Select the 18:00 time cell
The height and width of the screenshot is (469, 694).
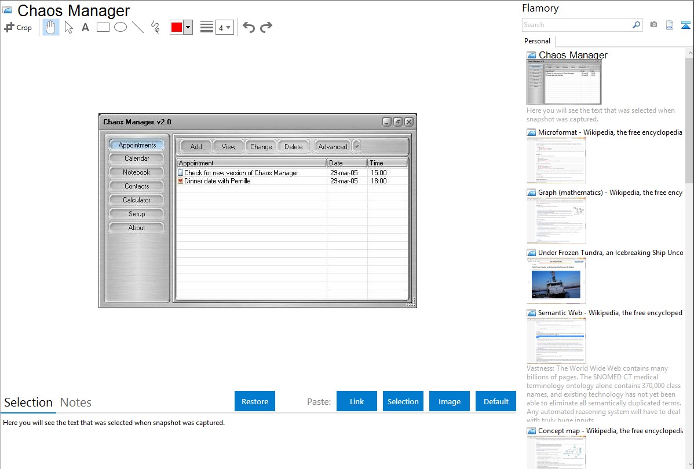[x=379, y=181]
